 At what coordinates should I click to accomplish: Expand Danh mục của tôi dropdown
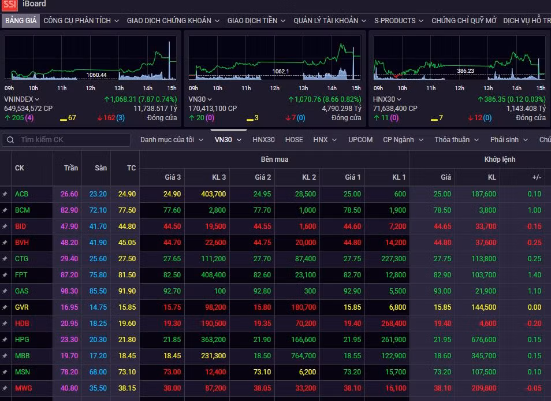(x=172, y=140)
